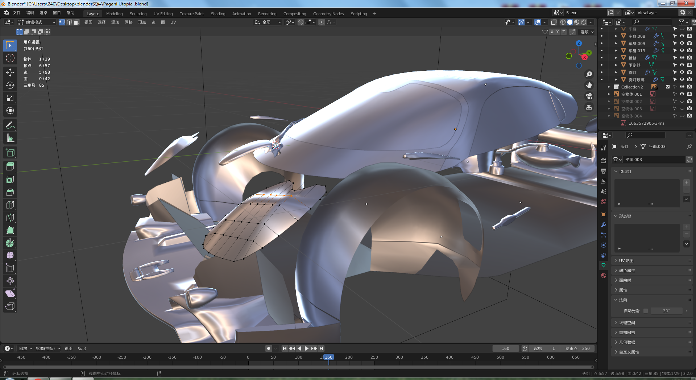Switch to edge select mode
Image resolution: width=696 pixels, height=380 pixels.
point(69,22)
